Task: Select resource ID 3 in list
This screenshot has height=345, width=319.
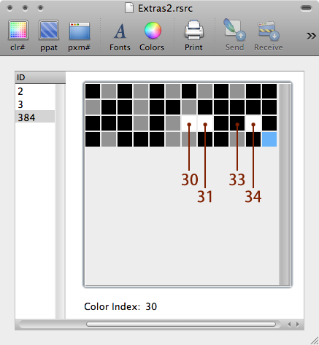Action: point(35,104)
